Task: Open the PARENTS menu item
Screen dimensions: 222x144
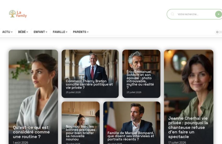Action: coord(81,32)
